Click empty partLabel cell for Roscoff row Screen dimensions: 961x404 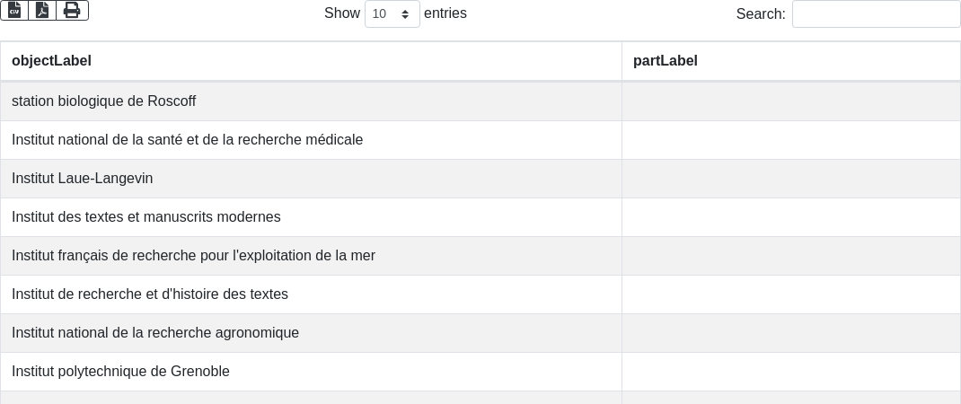pos(791,101)
